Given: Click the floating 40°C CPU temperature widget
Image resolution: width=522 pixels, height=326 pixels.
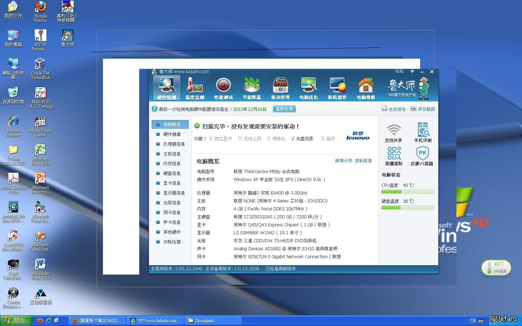Looking at the screenshot, I should click(x=496, y=268).
